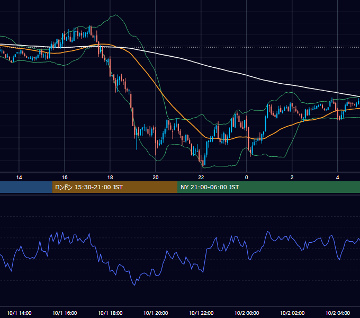Click the 4 hour label on price chart axis
Image resolution: width=360 pixels, height=318 pixels.
click(337, 178)
